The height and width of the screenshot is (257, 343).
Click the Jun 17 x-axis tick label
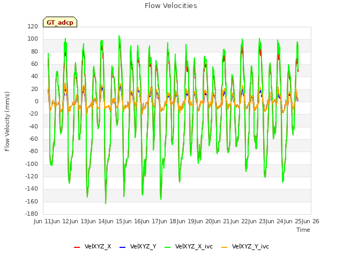150,221
